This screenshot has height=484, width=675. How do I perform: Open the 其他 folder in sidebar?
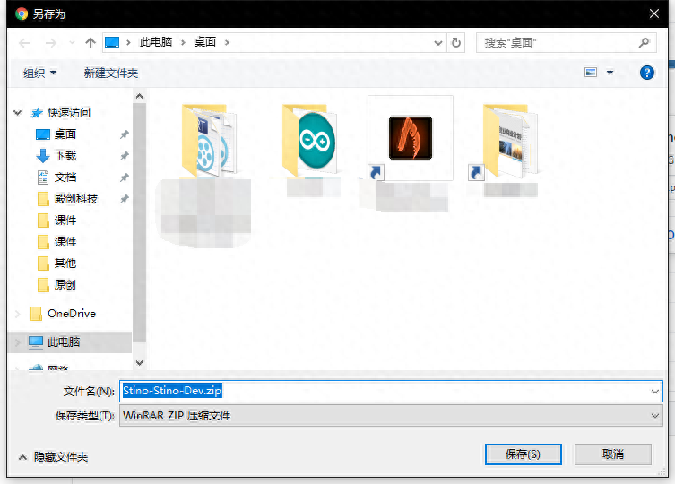[x=65, y=264]
